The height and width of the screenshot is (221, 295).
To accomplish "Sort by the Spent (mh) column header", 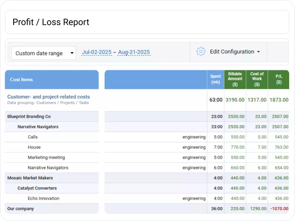I will pos(215,79).
